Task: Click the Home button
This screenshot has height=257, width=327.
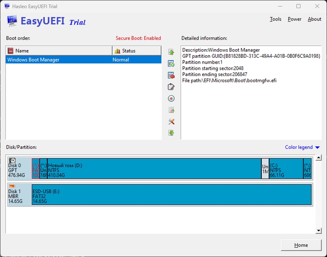Action: (x=301, y=245)
